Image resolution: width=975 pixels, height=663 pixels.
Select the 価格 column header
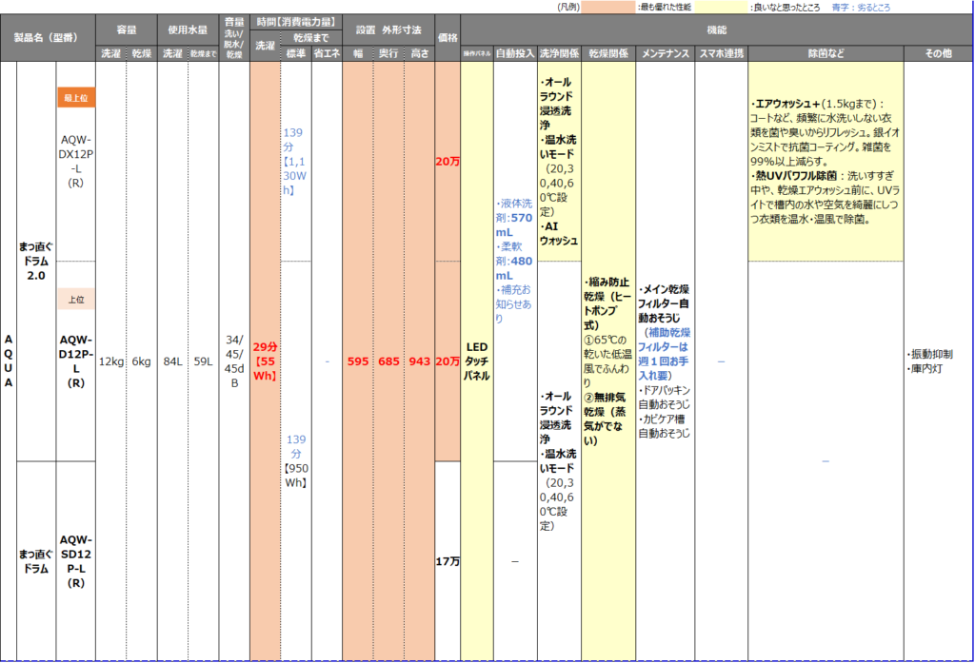447,38
